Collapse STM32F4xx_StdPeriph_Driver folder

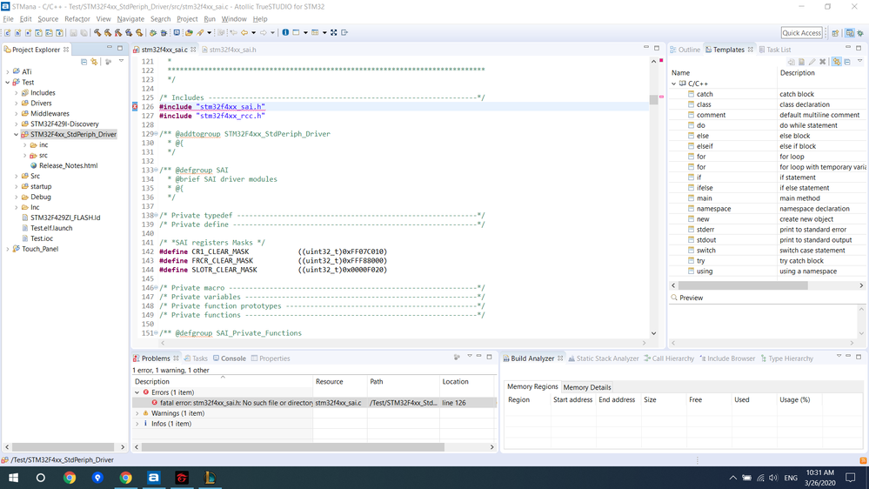coord(16,134)
